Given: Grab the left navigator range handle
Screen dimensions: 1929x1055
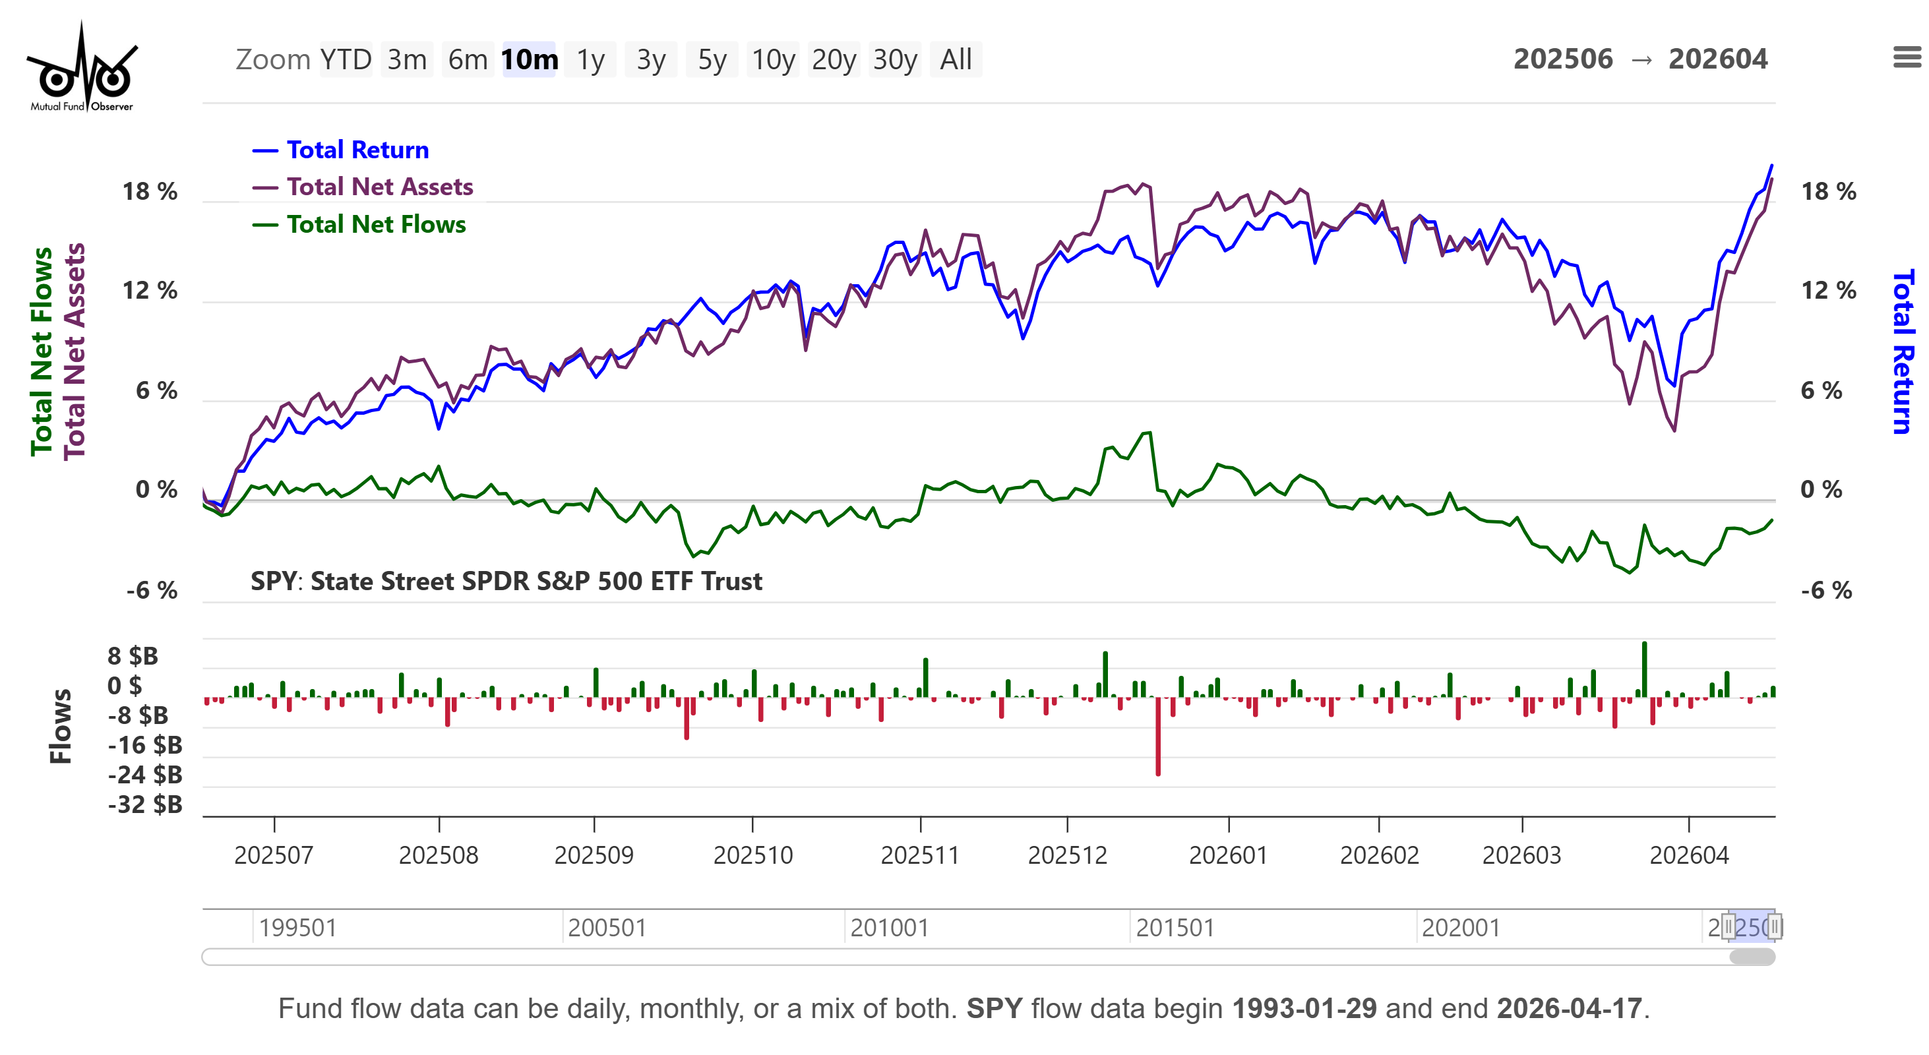Looking at the screenshot, I should pyautogui.click(x=1729, y=926).
